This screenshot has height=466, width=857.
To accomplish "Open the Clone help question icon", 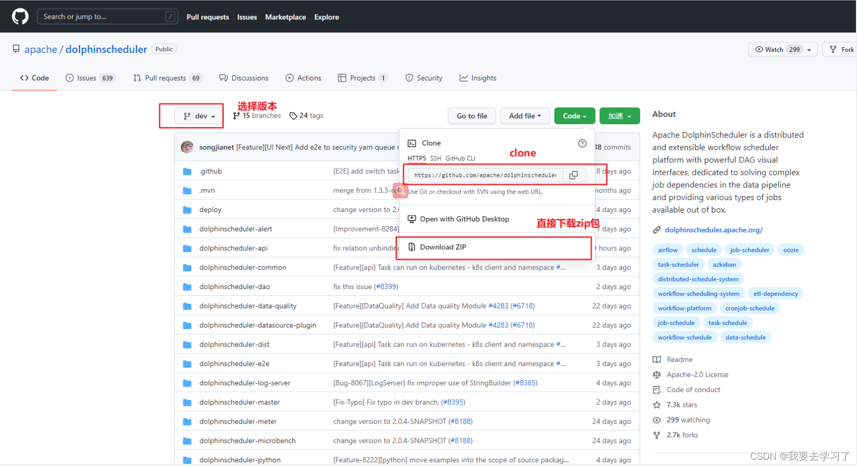I will 582,143.
